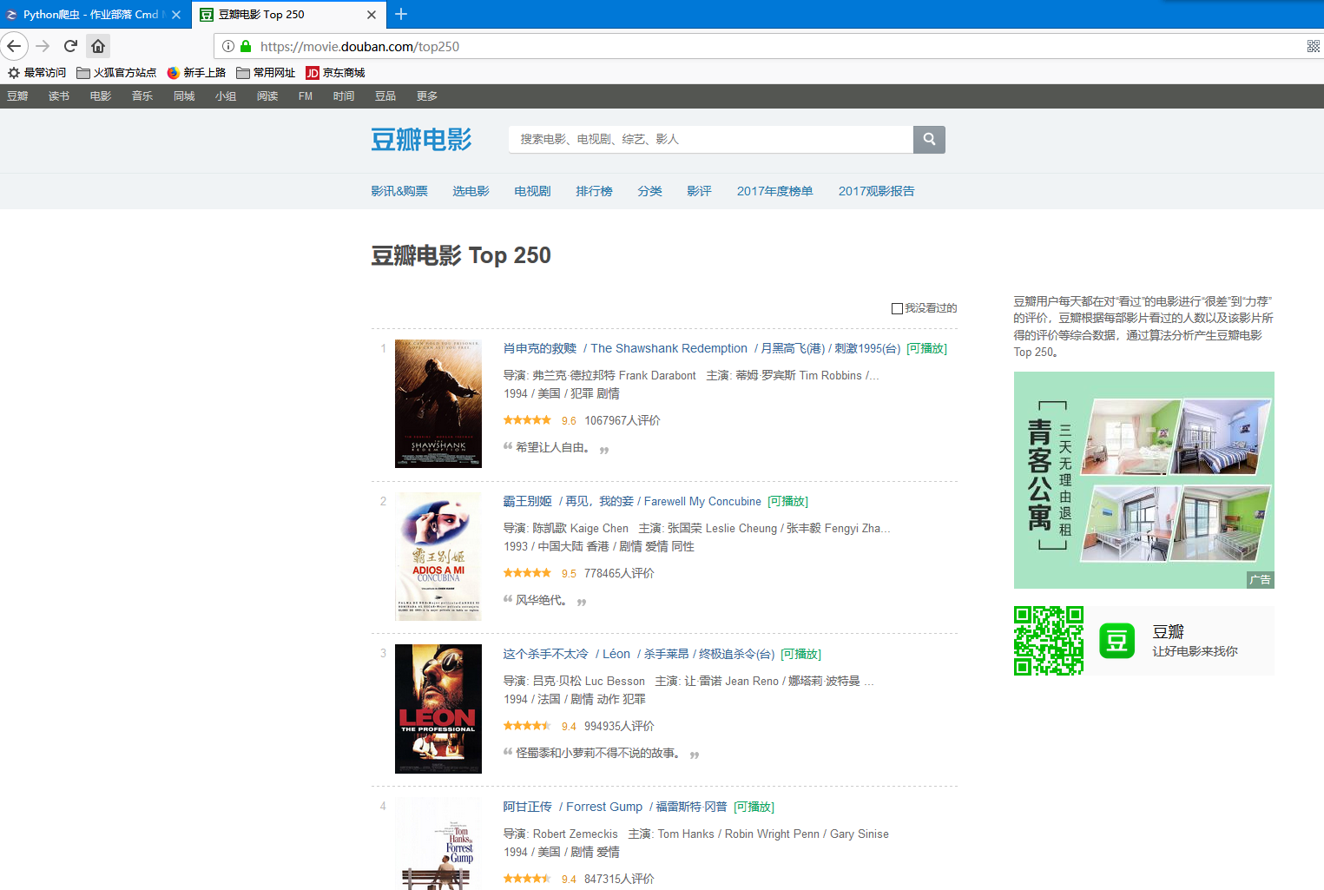Click the 994935人评价 rating count text

point(619,726)
